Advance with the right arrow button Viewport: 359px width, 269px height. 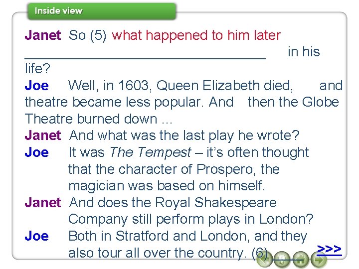[319, 259]
